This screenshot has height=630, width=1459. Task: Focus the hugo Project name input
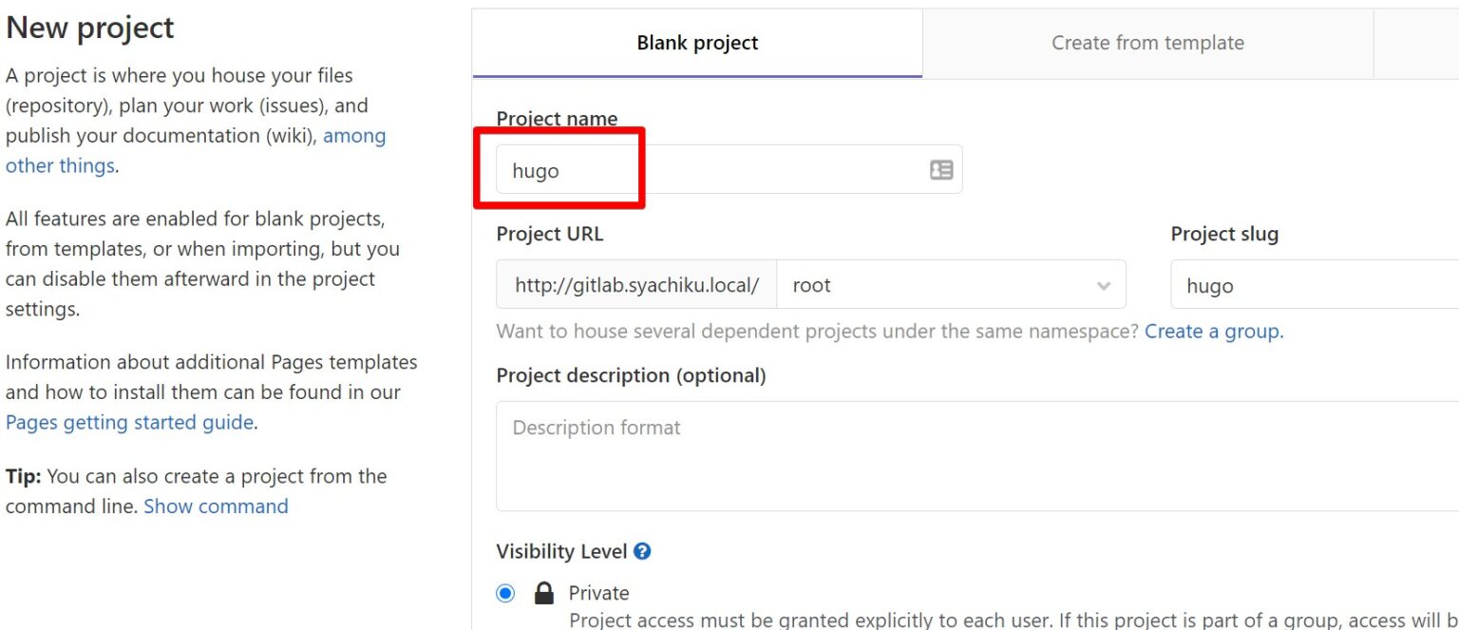pos(665,169)
